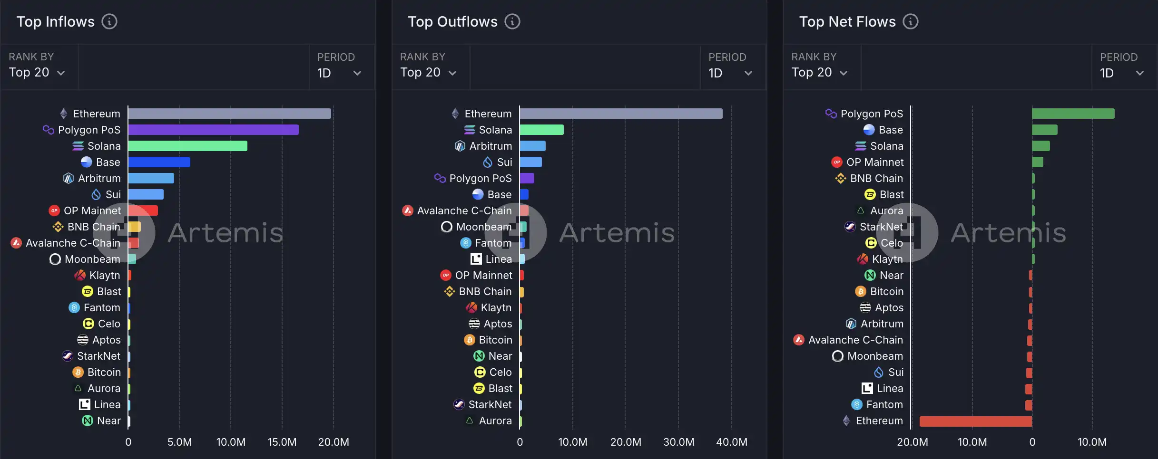Viewport: 1158px width, 459px height.
Task: Click the red Ethereum net flow bar
Action: (975, 421)
